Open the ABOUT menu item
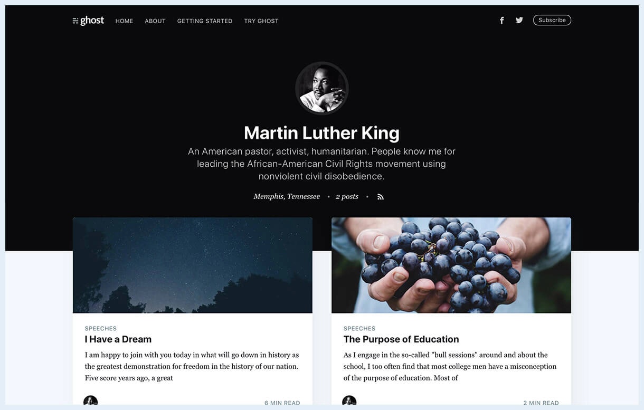Screen dimensions: 644x410 click(x=155, y=21)
